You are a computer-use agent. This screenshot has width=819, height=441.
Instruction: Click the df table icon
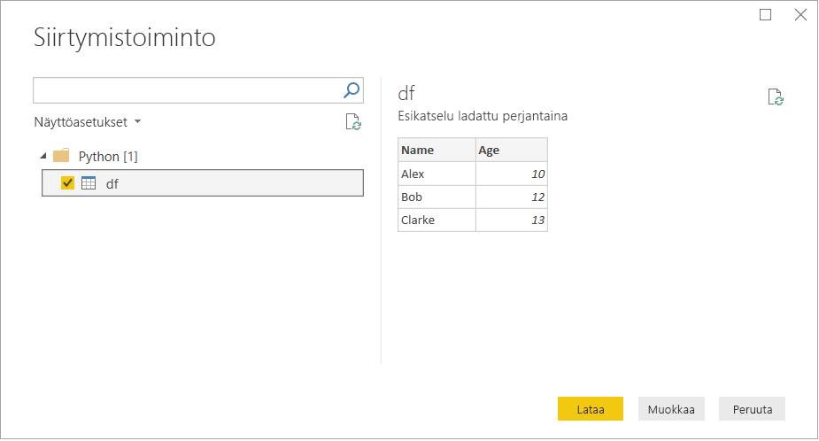(x=89, y=183)
